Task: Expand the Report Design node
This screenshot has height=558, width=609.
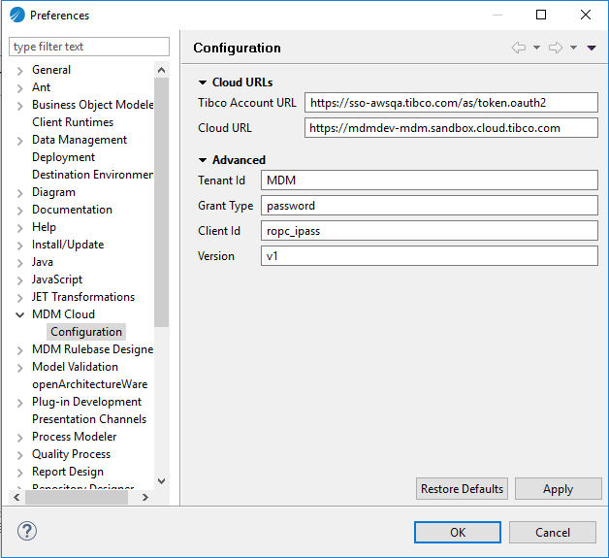Action: [x=19, y=473]
